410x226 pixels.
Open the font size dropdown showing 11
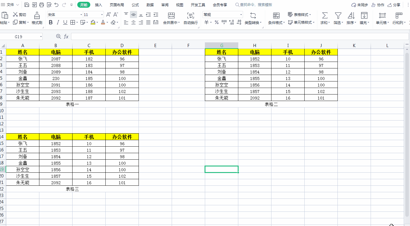click(102, 15)
